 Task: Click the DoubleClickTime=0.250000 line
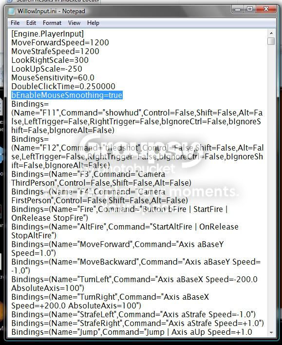(63, 86)
